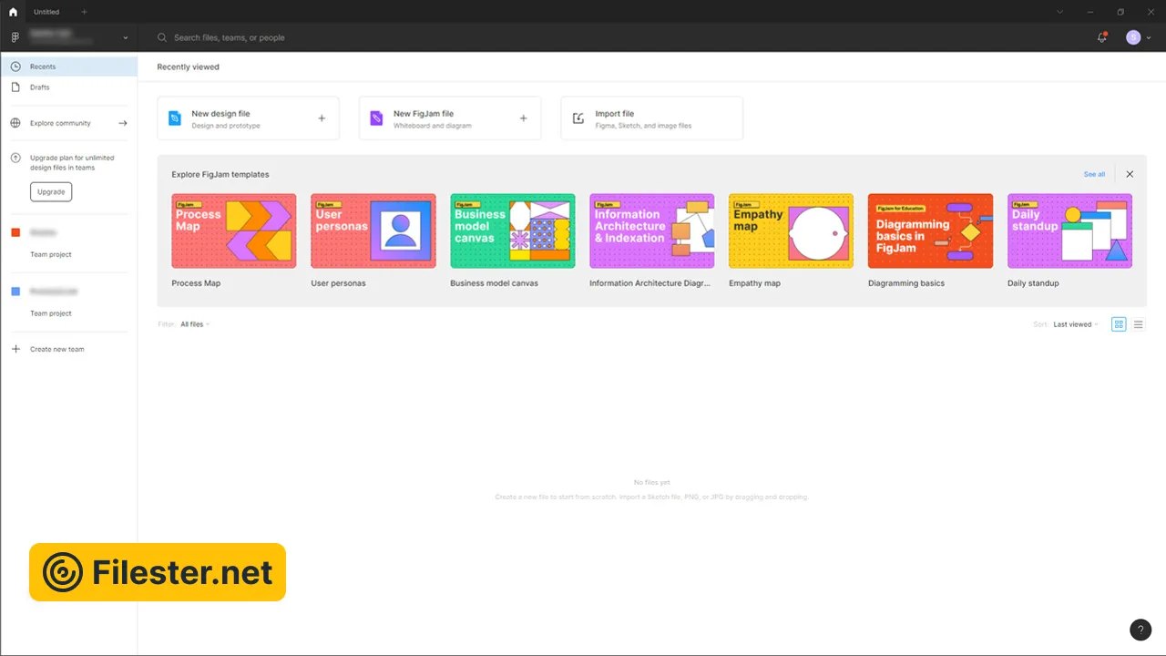Click plus icon on New FigJam file
This screenshot has height=656, width=1166.
point(523,118)
